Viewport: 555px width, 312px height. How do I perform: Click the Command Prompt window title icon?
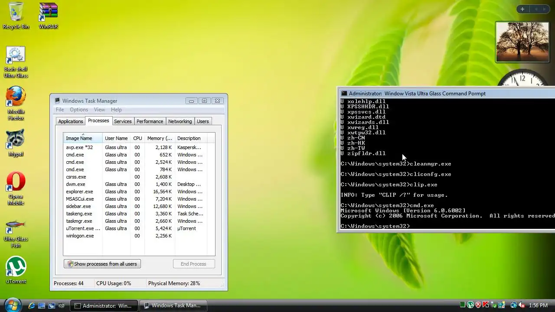[x=344, y=93]
